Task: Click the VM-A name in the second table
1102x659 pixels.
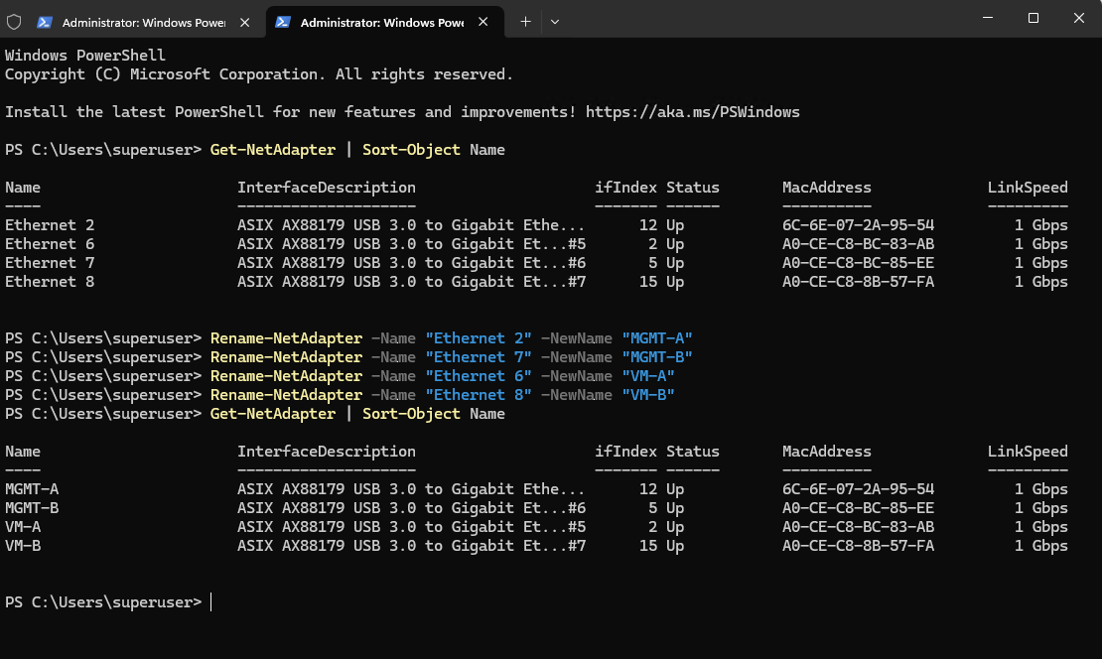Action: coord(23,527)
